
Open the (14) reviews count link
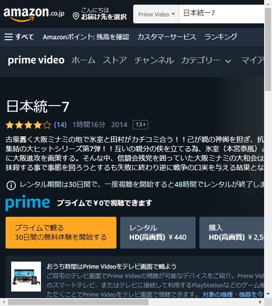[60, 125]
